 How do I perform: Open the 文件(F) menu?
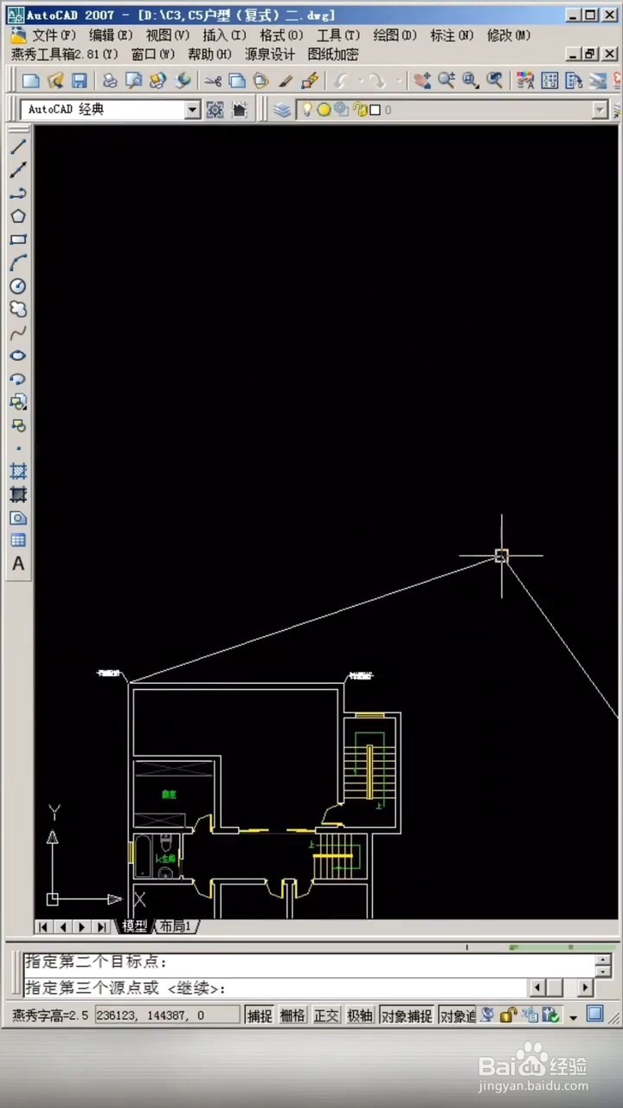pyautogui.click(x=55, y=35)
